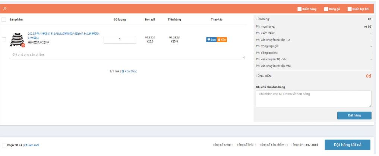Toggle the Quấn bọt khí checkbox
Image resolution: width=379 pixels, height=156 pixels.
point(350,9)
